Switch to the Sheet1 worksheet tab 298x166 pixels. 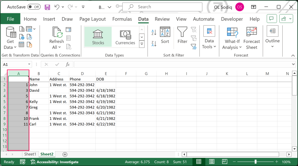click(x=30, y=154)
